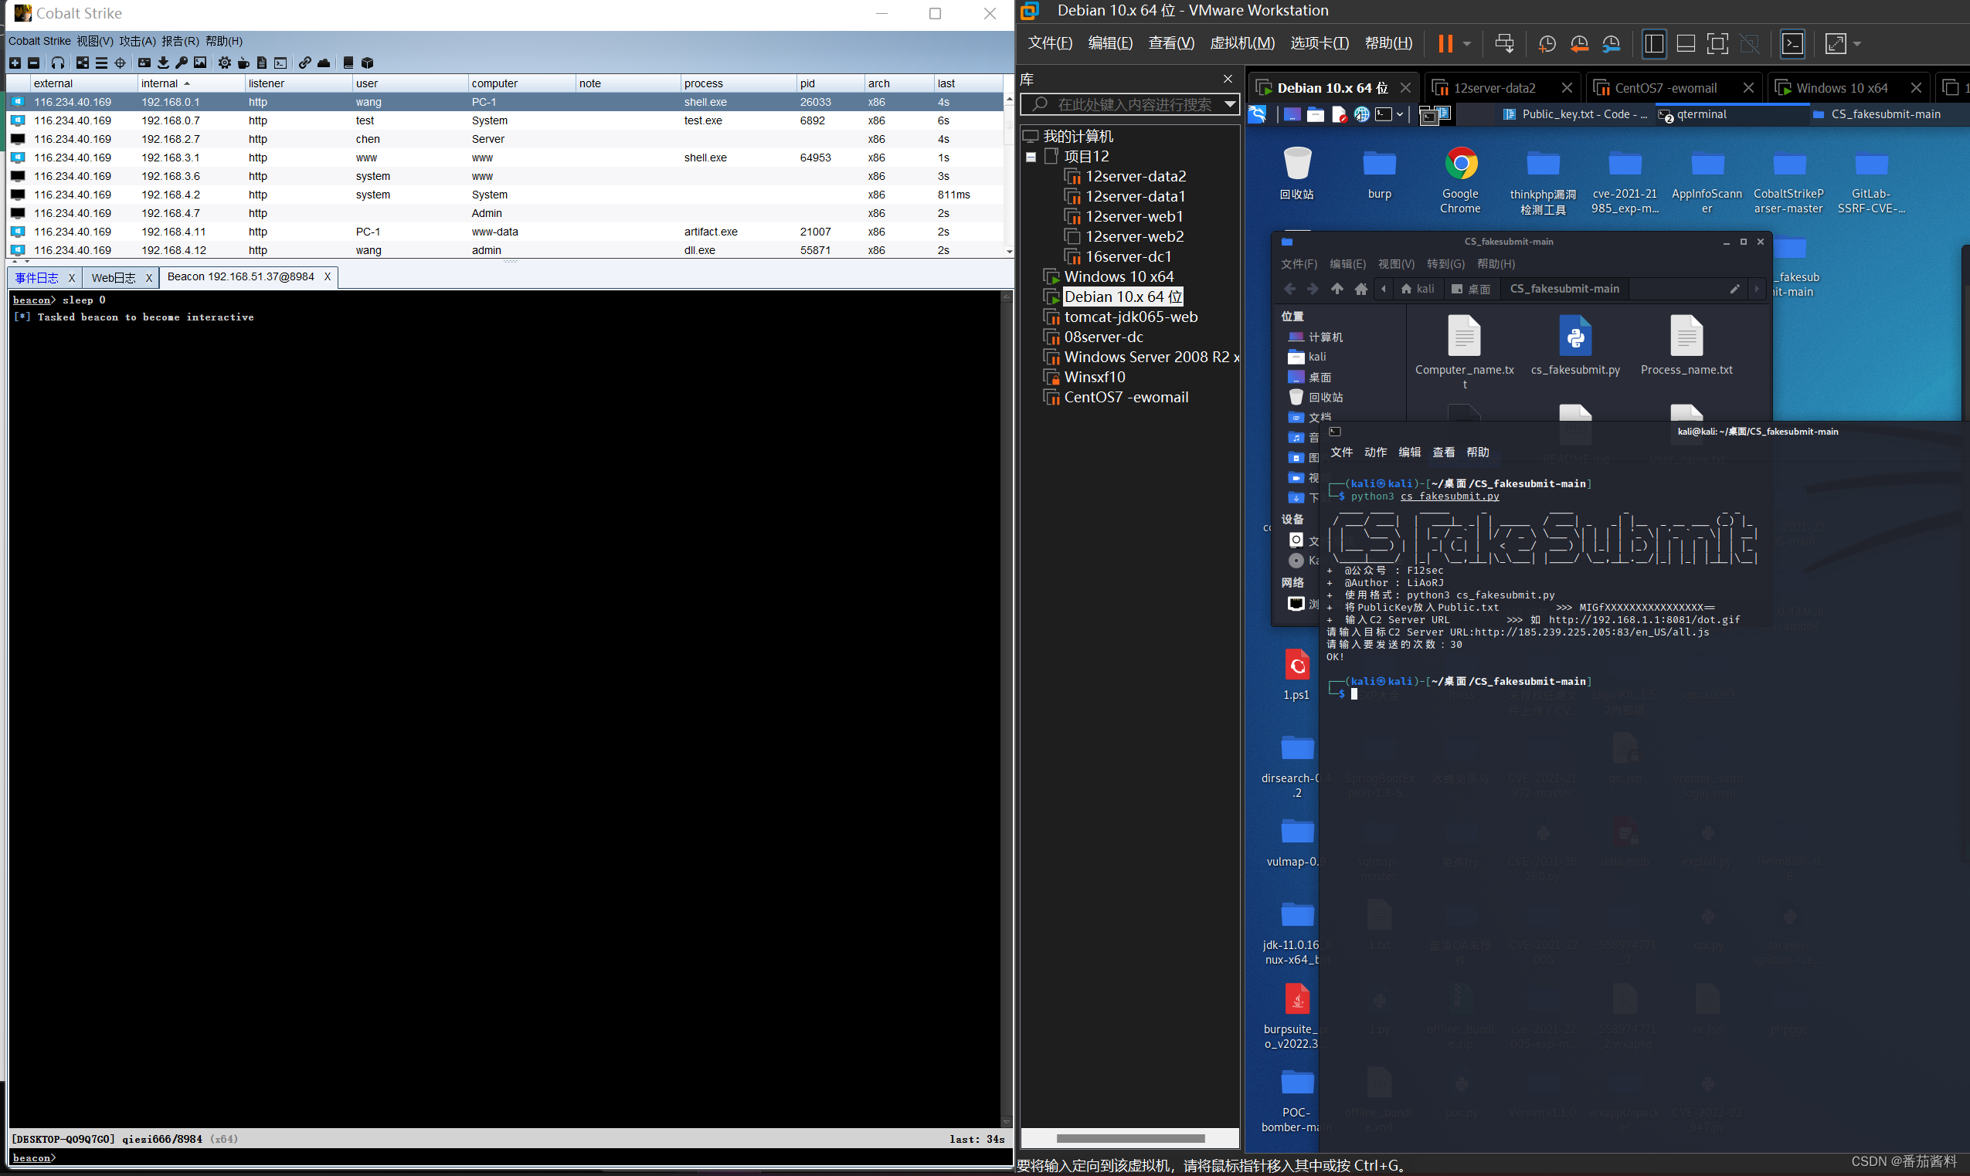Open the dropdown arrow beside the pause button
1970x1176 pixels.
tap(1466, 44)
